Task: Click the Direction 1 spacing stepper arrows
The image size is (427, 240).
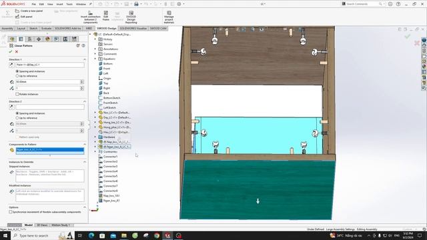Action: point(82,81)
